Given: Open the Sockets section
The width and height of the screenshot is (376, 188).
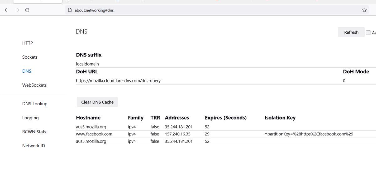Looking at the screenshot, I should 30,57.
